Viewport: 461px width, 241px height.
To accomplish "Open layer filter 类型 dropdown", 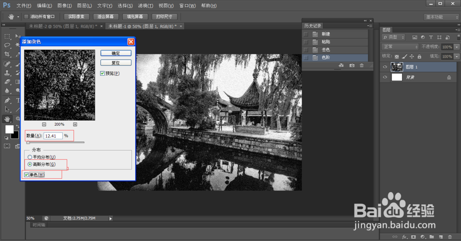I will point(393,37).
